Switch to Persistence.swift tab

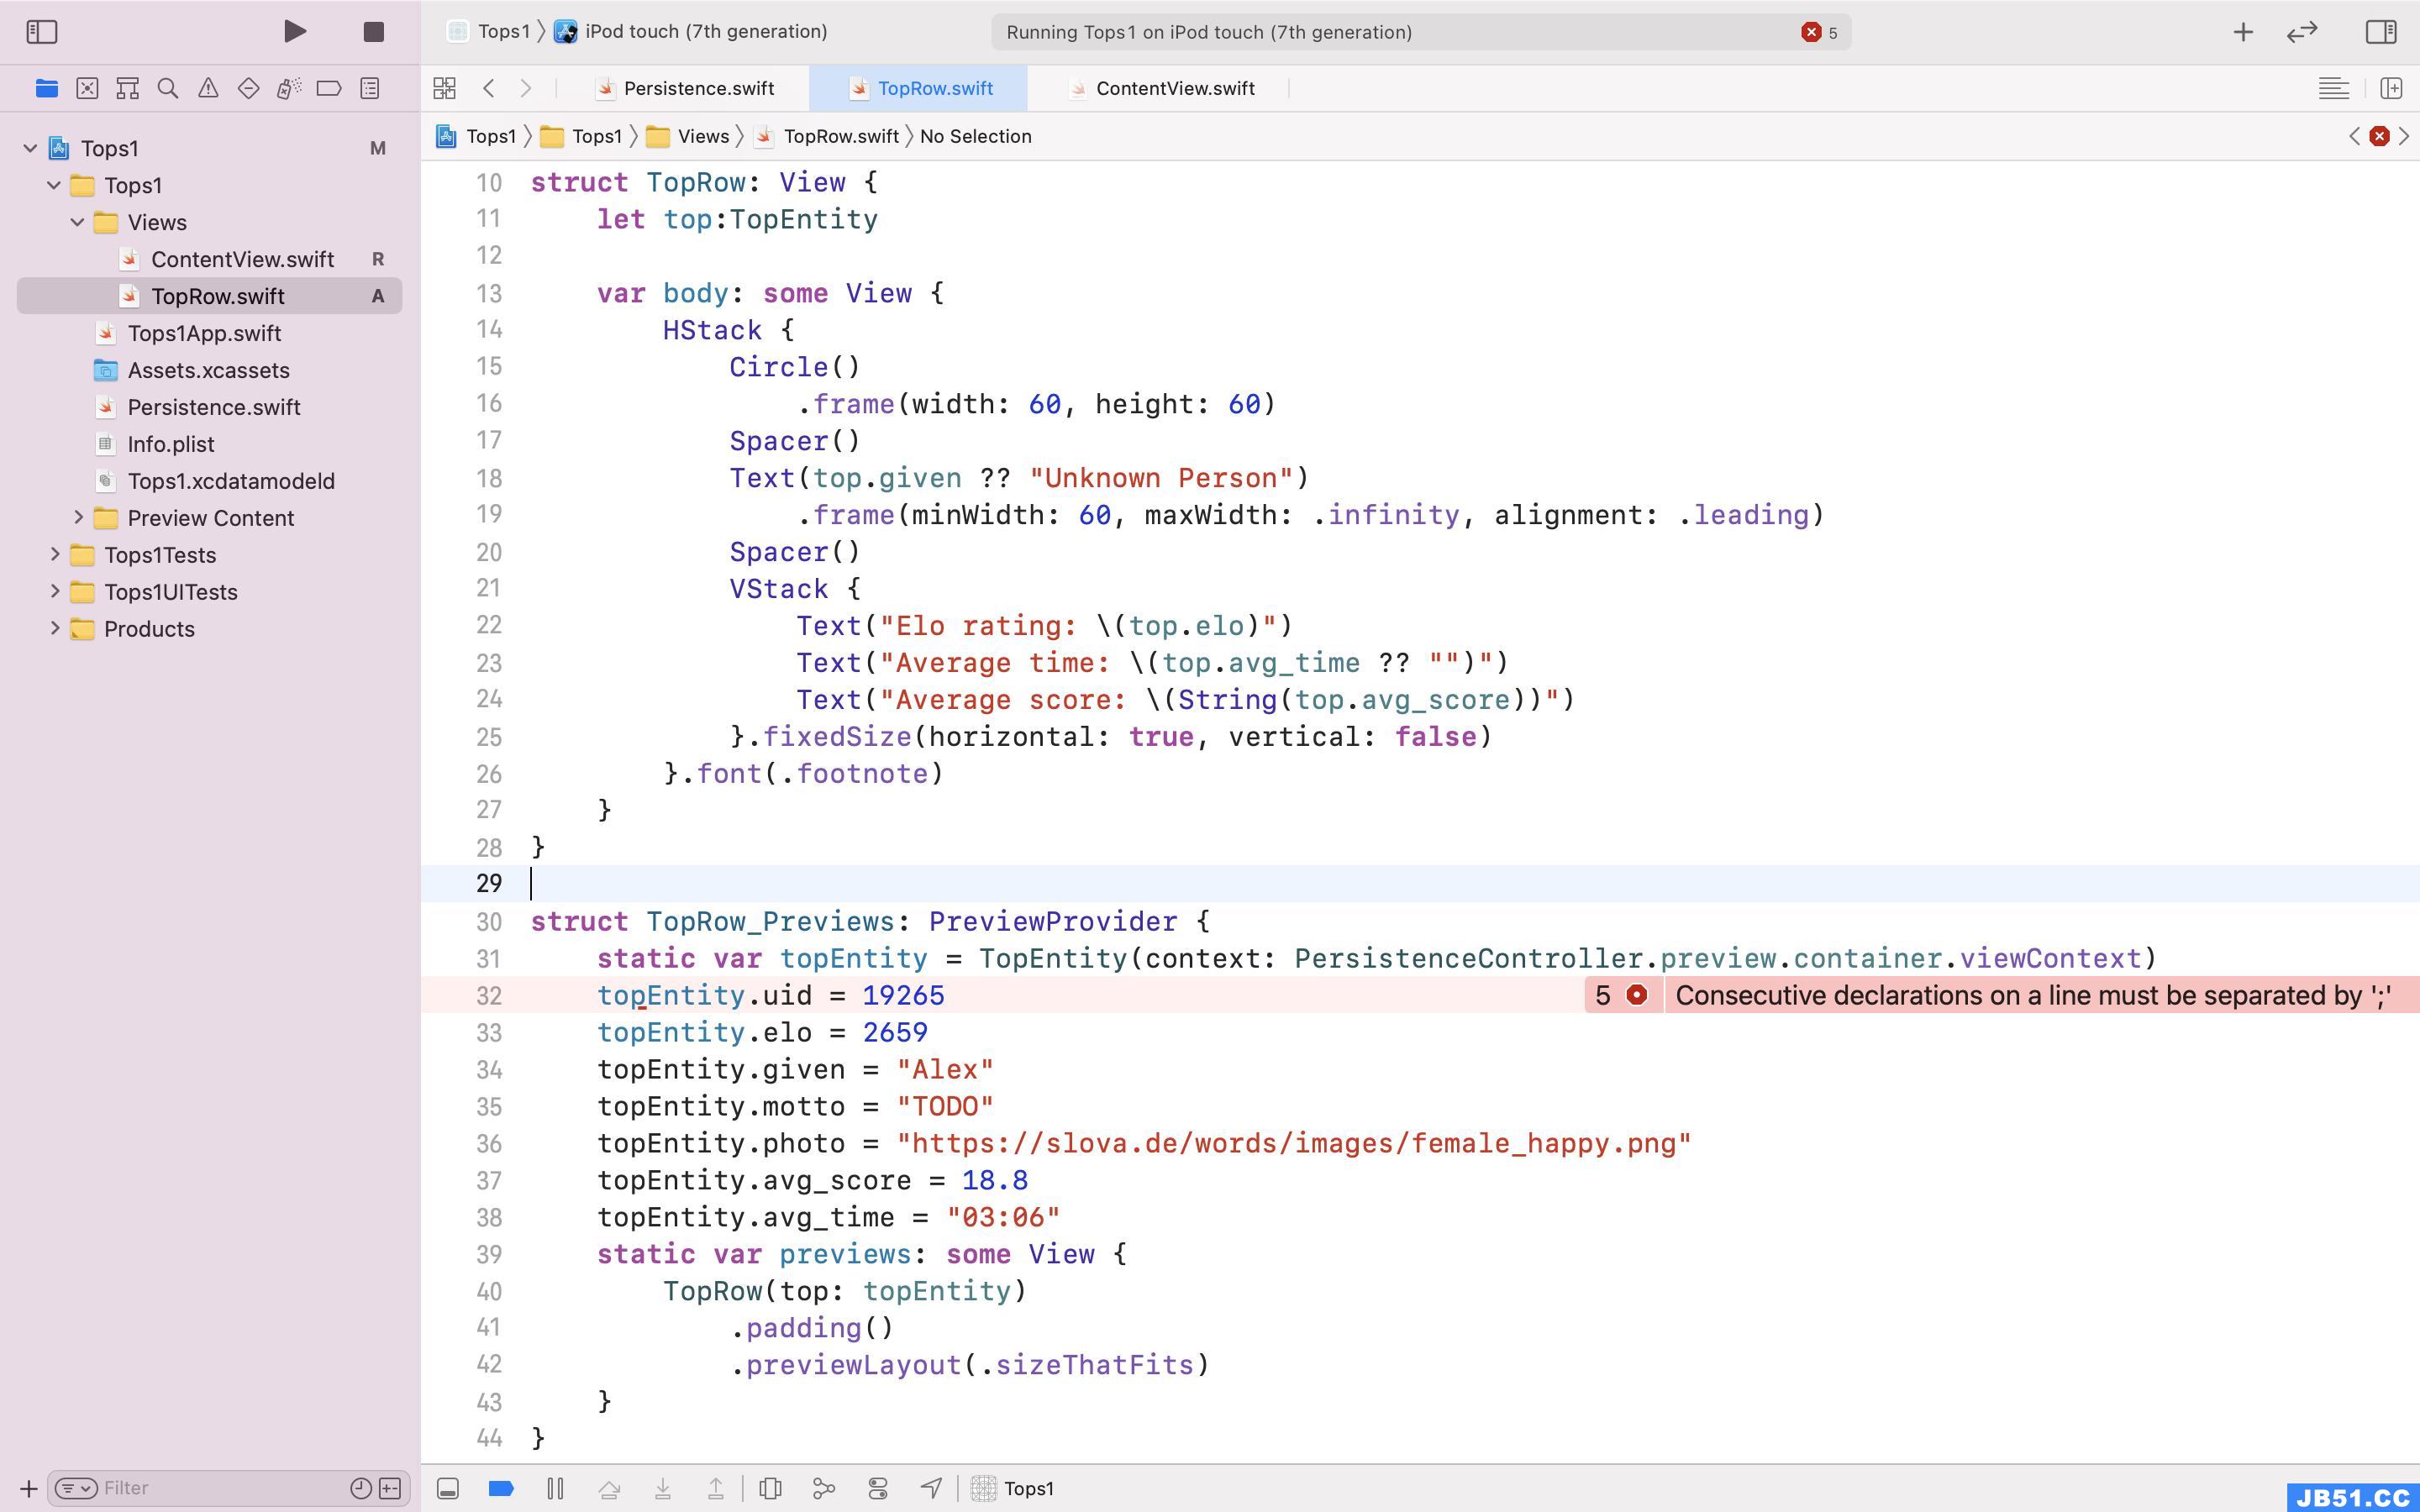tap(685, 88)
